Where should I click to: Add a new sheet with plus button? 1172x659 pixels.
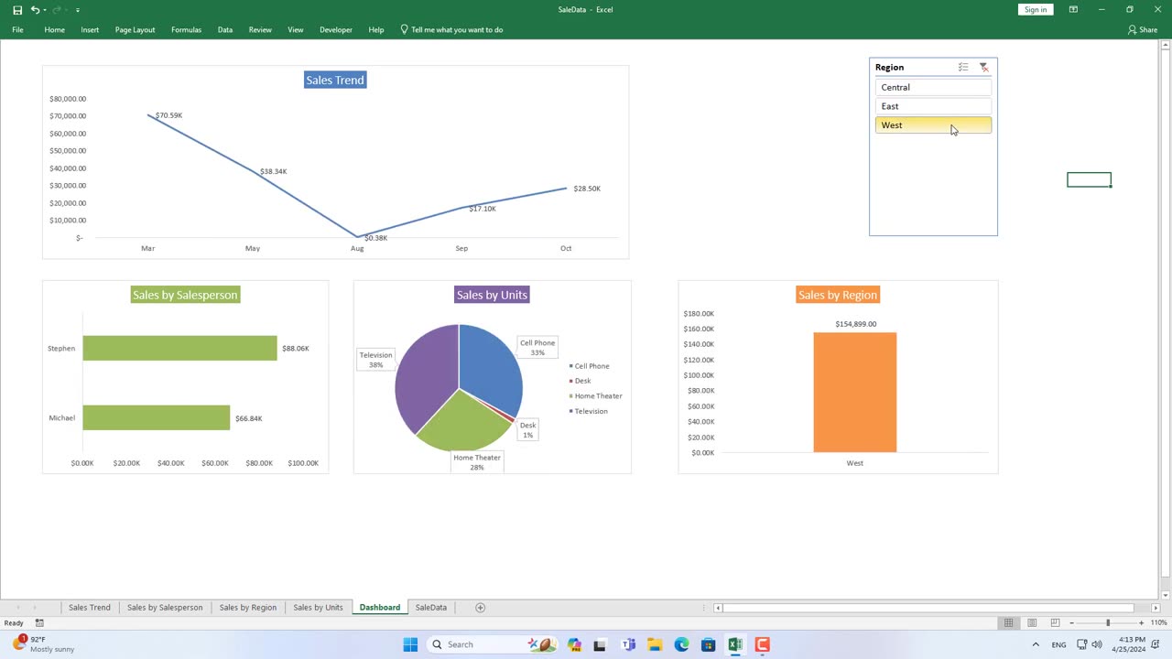(480, 608)
